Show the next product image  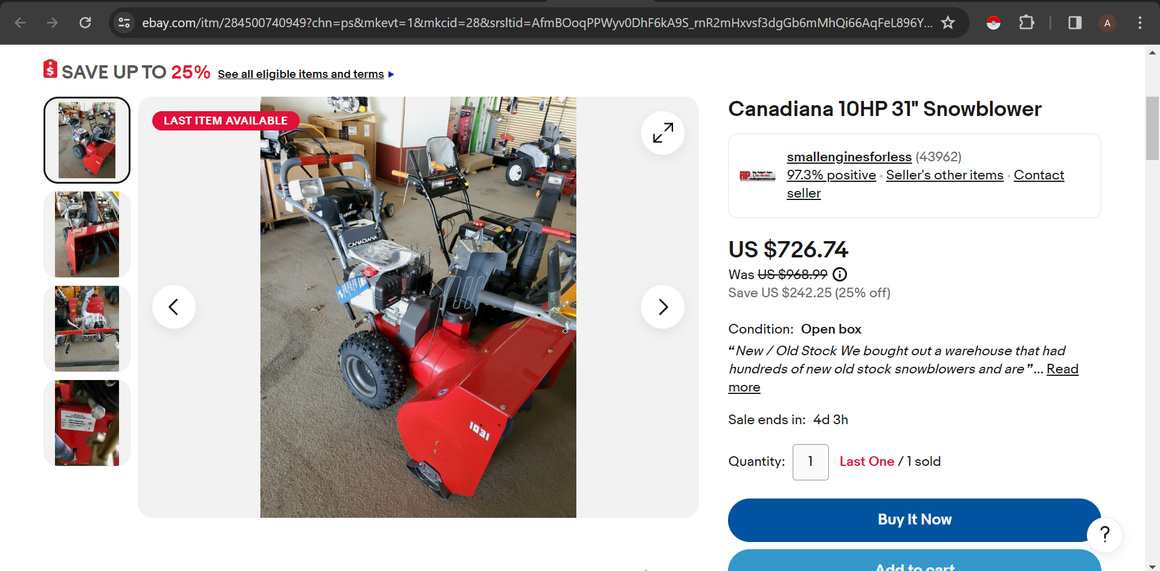point(663,307)
